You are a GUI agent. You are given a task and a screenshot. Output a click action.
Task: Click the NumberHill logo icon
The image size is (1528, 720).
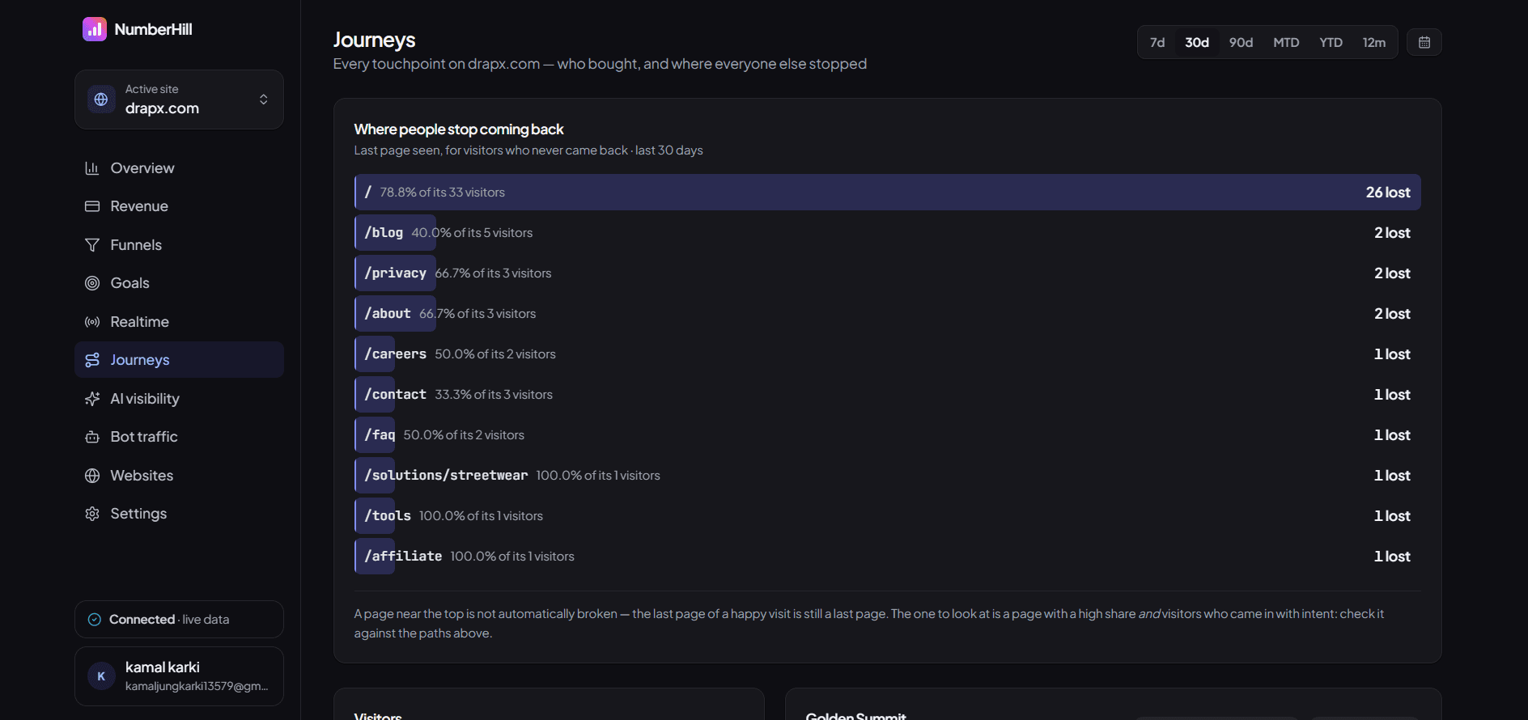pos(95,29)
